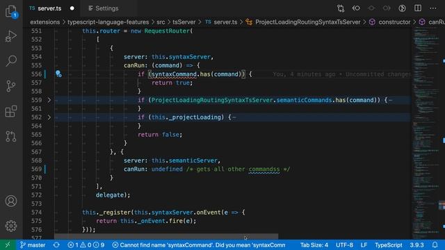Open the Source Control view

point(11,86)
